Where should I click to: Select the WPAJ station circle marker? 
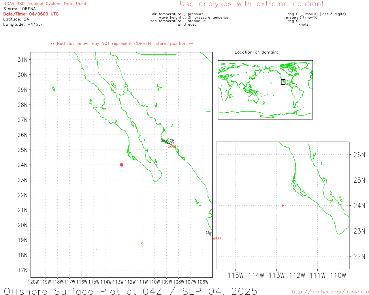[x=211, y=234]
